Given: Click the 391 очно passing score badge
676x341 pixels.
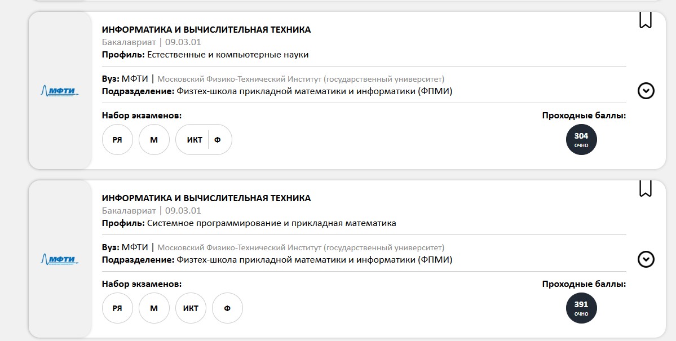Looking at the screenshot, I should 581,308.
